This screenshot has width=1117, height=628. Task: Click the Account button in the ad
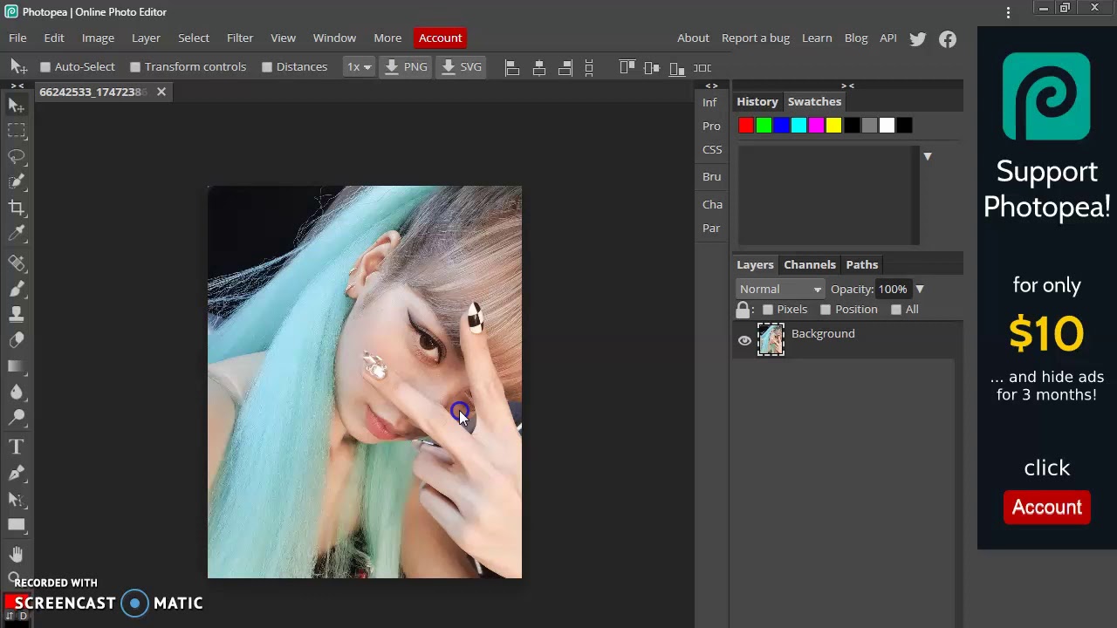pyautogui.click(x=1047, y=508)
